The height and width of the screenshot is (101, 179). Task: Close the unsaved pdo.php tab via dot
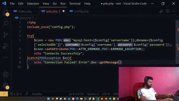(63, 11)
